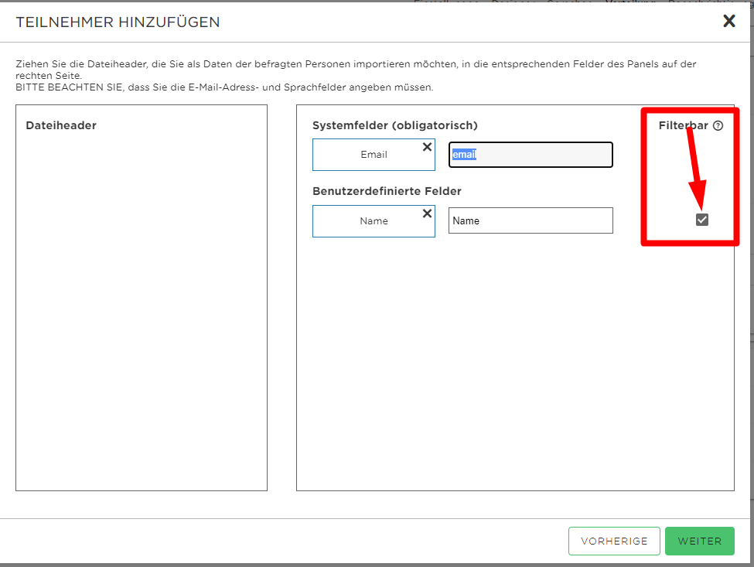Click the Teilnehmer hinzufügen title text
This screenshot has height=567, width=754.
coord(118,22)
